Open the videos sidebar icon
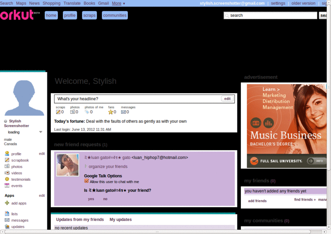 pos(7,173)
